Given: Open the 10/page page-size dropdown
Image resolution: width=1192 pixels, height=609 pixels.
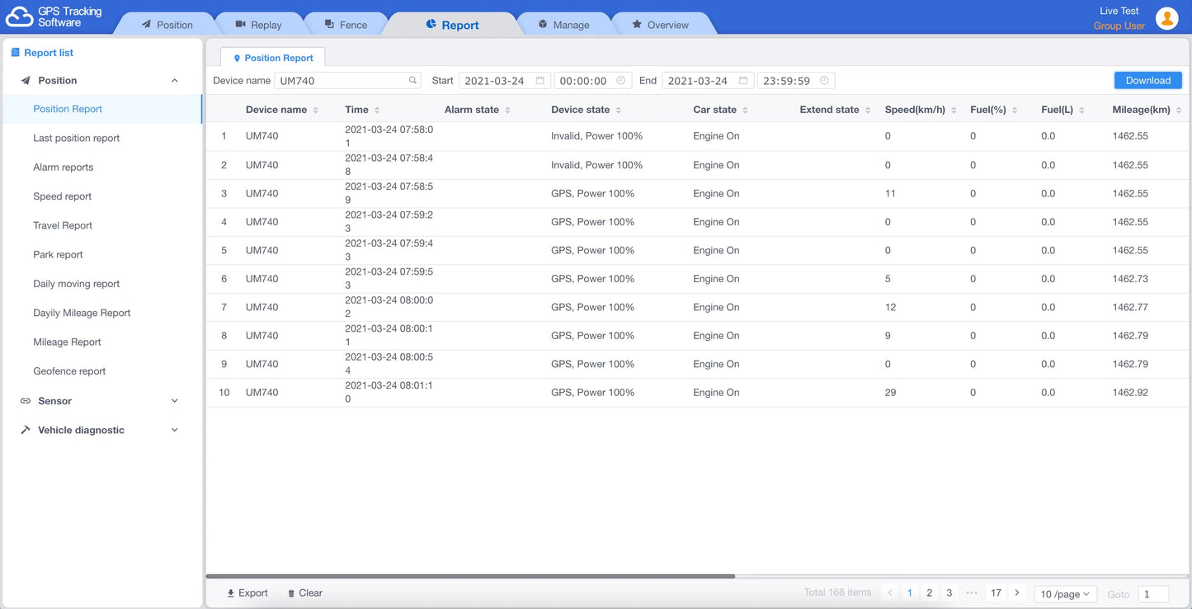Looking at the screenshot, I should [1065, 593].
